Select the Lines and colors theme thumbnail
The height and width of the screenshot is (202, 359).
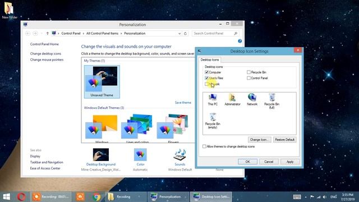137,128
